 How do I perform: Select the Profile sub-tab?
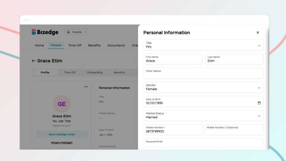point(45,72)
